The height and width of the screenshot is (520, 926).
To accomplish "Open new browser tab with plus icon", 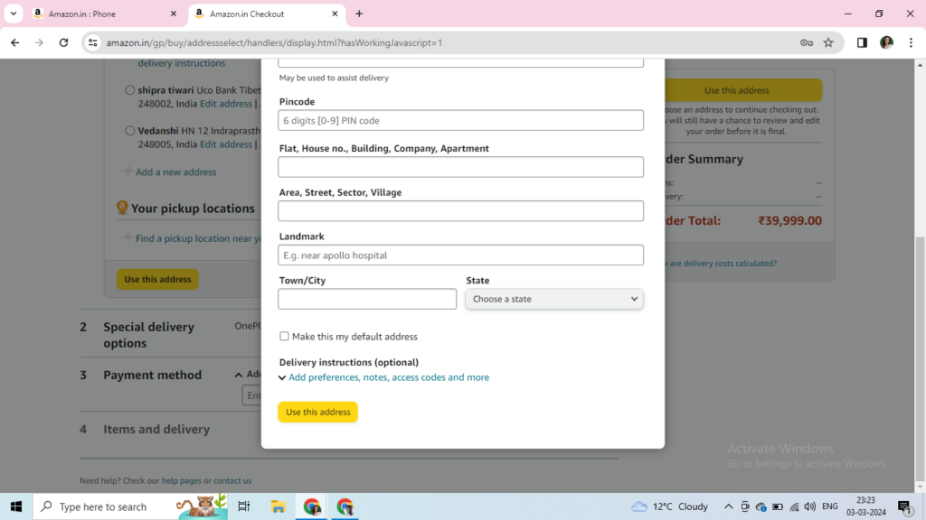I will [359, 14].
